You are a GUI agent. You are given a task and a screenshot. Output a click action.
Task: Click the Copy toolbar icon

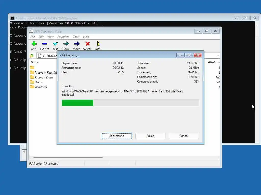tap(66, 44)
